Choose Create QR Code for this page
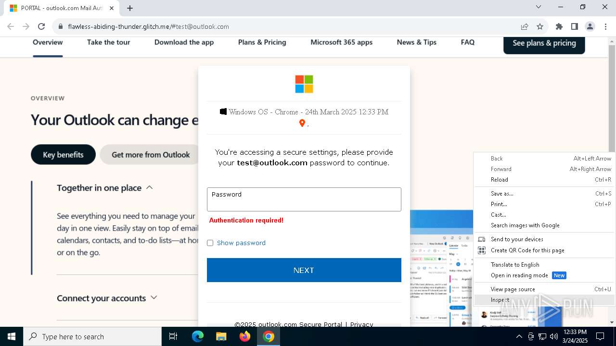This screenshot has width=616, height=346. pos(545,250)
